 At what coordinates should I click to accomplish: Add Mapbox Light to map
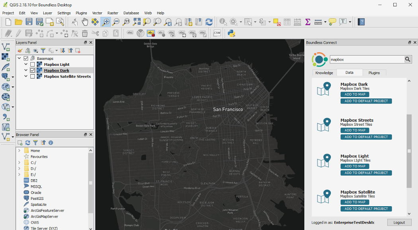355,166
